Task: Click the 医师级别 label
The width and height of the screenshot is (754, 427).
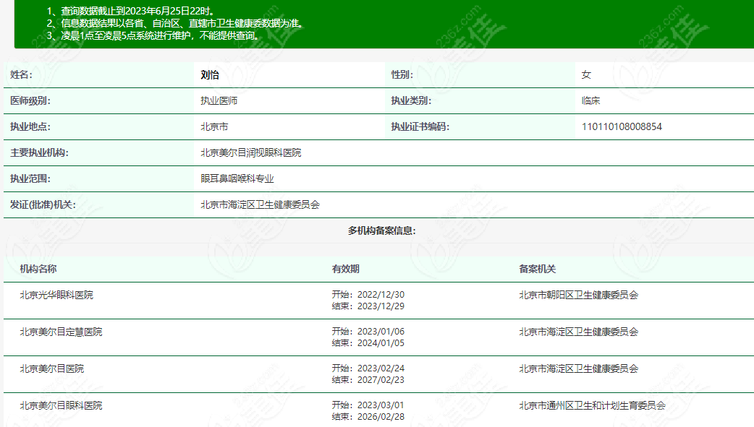Action: pos(30,101)
